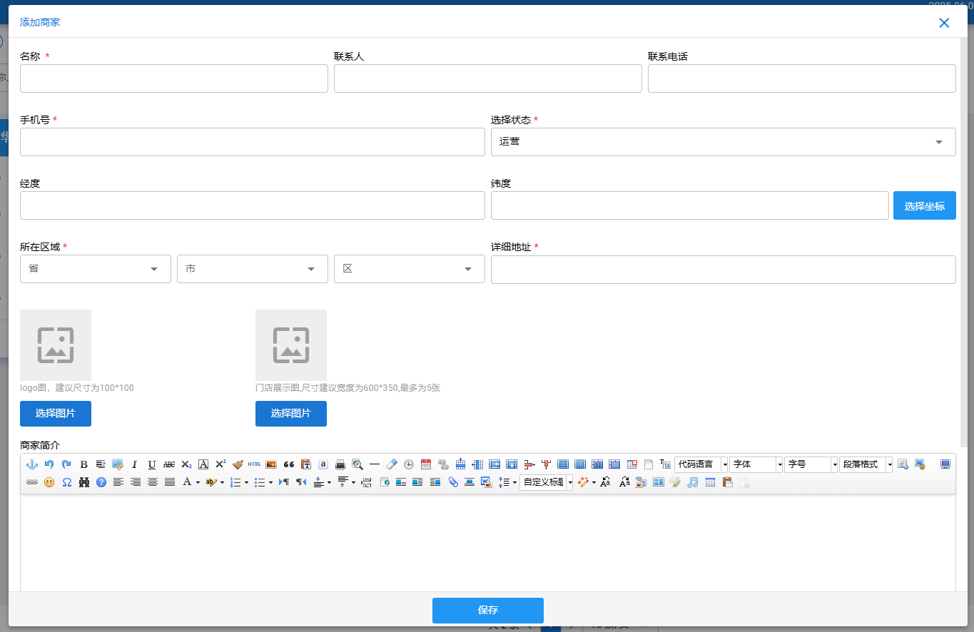Click the anchor icon in editor toolbar

31,464
